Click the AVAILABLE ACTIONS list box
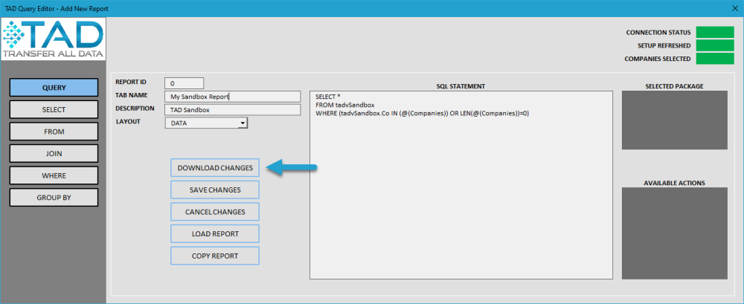 (x=674, y=233)
